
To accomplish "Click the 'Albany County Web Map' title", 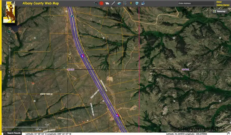I will pyautogui.click(x=41, y=3).
